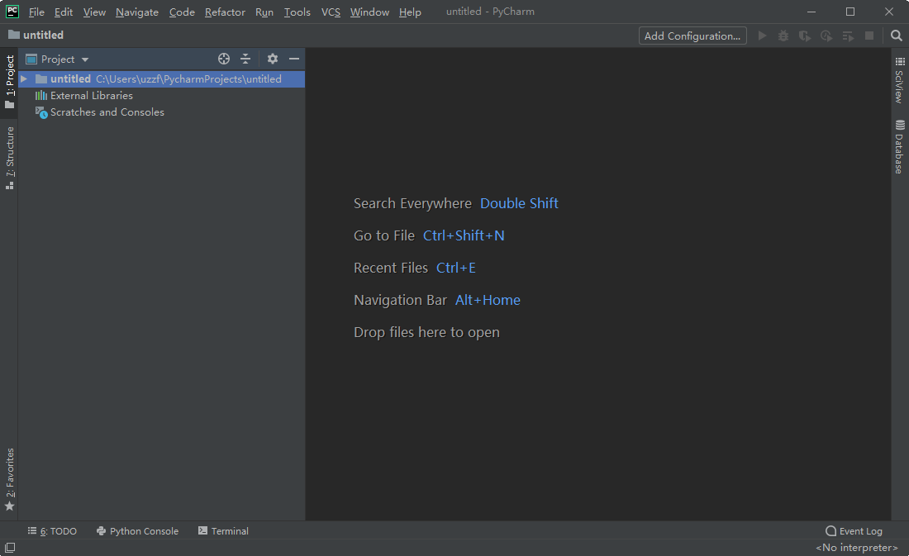The height and width of the screenshot is (556, 909).
Task: Open the View menu
Action: point(94,12)
